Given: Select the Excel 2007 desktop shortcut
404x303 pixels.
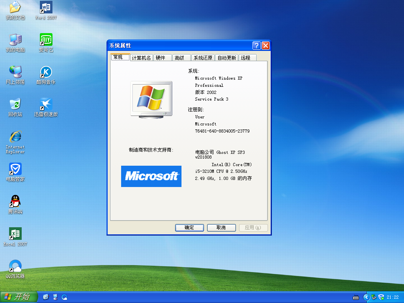Looking at the screenshot, I should (15, 237).
